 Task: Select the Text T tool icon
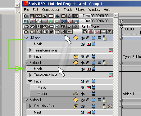57,26
